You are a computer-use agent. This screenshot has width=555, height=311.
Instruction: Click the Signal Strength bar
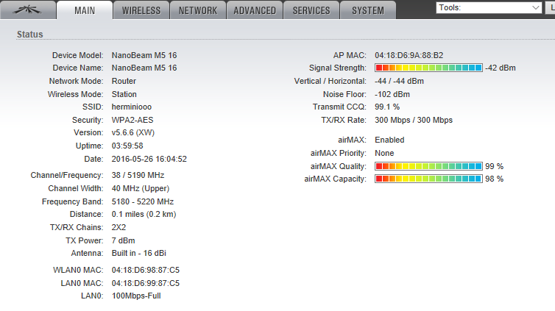[428, 68]
